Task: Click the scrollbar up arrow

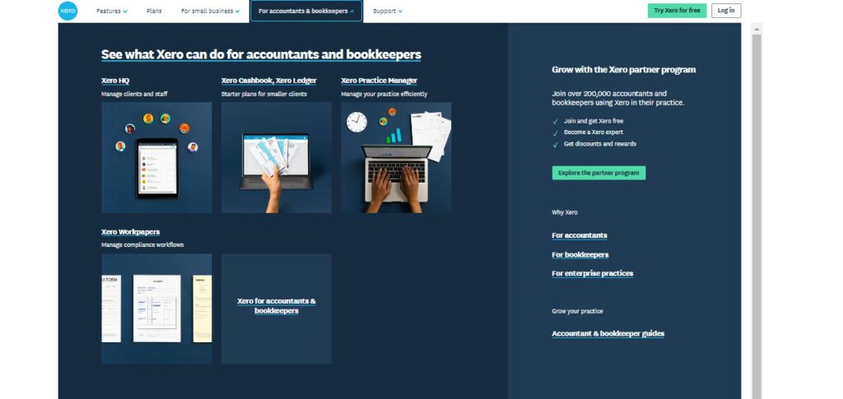Action: click(757, 29)
